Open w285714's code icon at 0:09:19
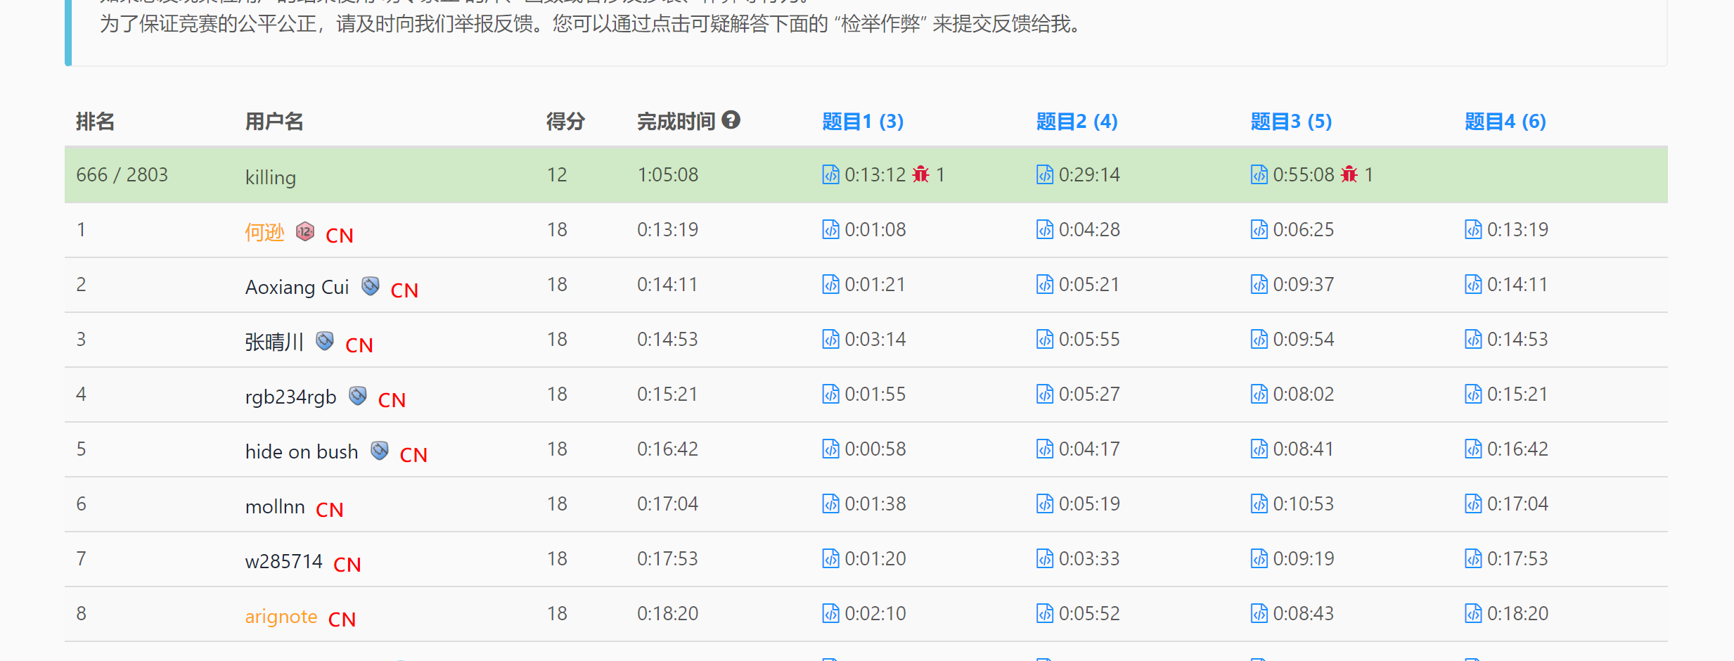The height and width of the screenshot is (661, 1734). [x=1259, y=558]
